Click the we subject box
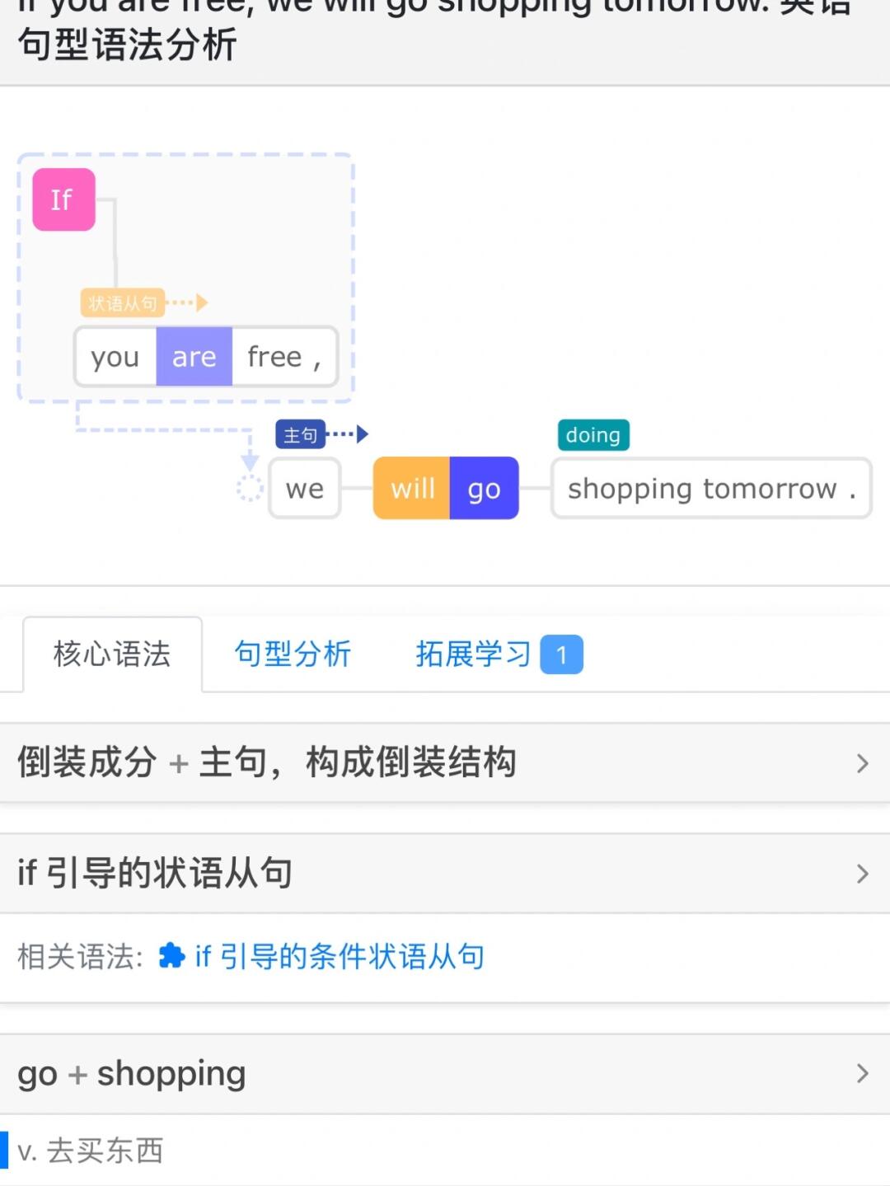This screenshot has height=1186, width=890. [305, 489]
